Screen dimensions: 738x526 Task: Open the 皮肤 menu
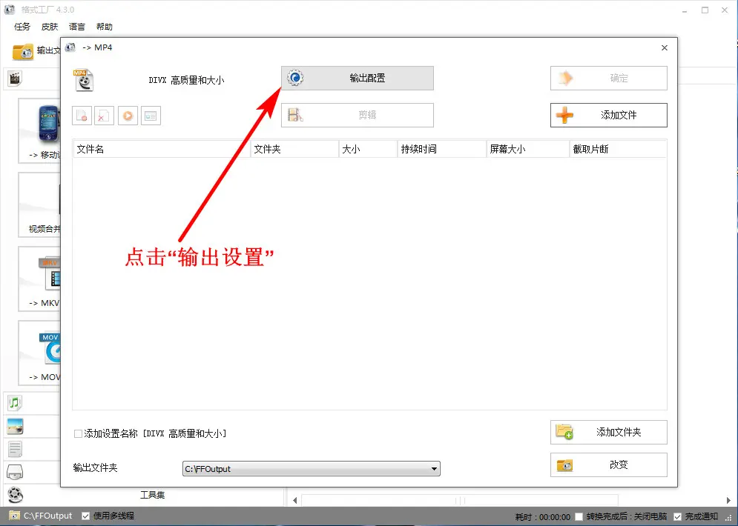(x=50, y=27)
